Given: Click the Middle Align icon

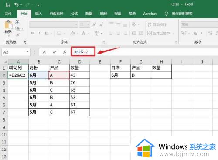Looking at the screenshot, I should coord(118,24).
